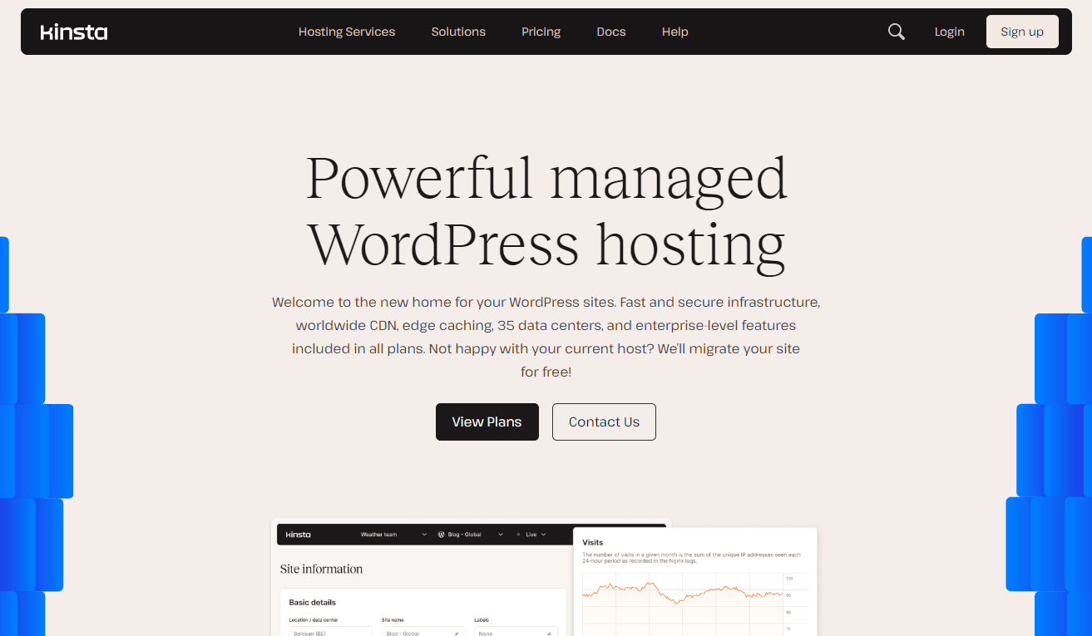
Task: Expand Weather team dropdown in dashboard preview
Action: pos(393,535)
